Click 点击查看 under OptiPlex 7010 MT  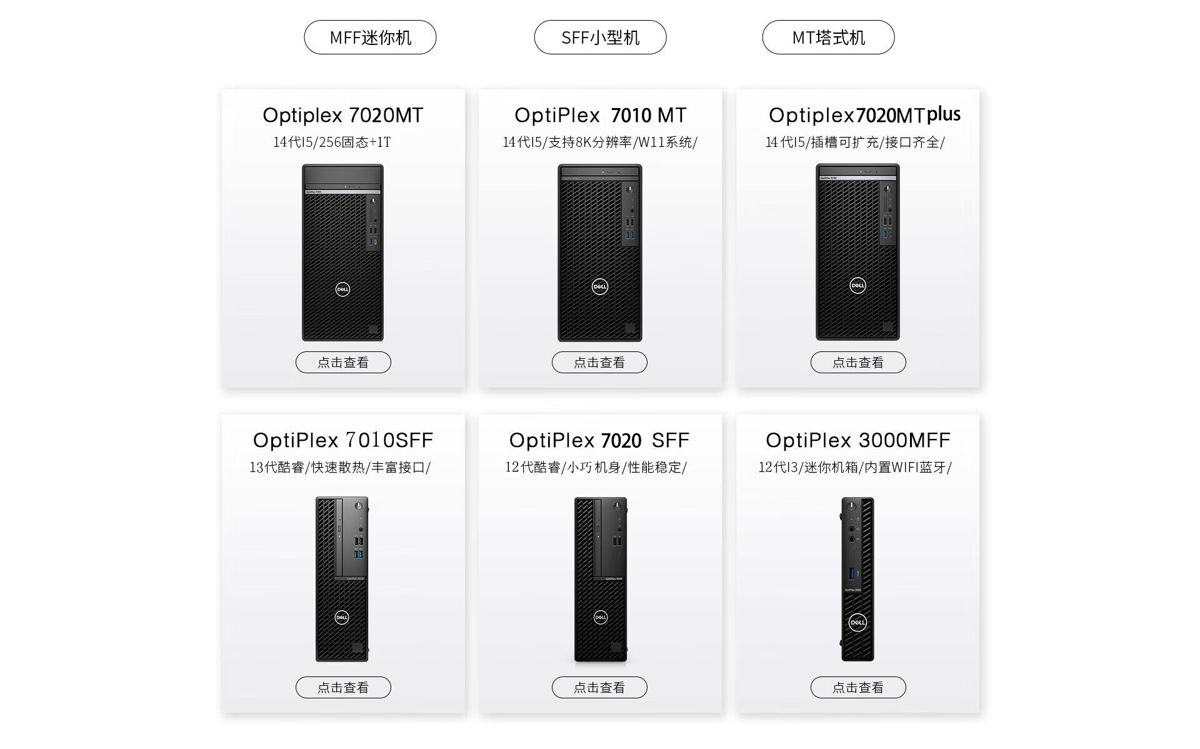[599, 363]
